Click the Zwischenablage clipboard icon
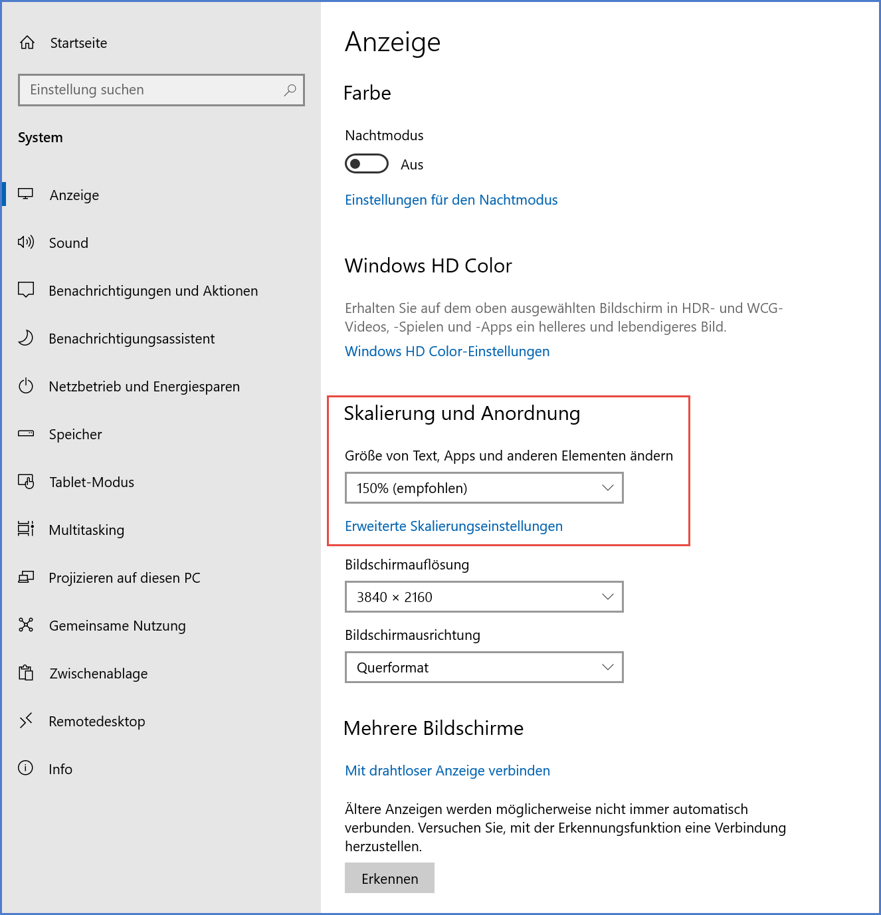The image size is (881, 915). coord(26,672)
